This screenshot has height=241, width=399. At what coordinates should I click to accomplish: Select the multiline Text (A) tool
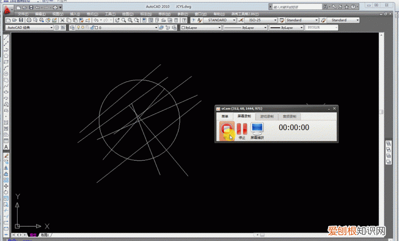(x=6, y=147)
